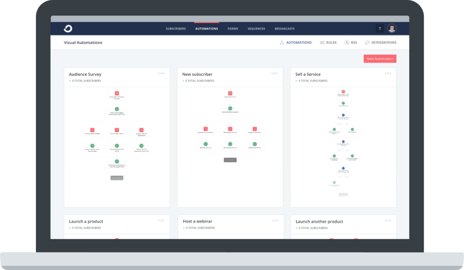Open the Broadcasts tab
Image resolution: width=464 pixels, height=270 pixels.
click(284, 29)
